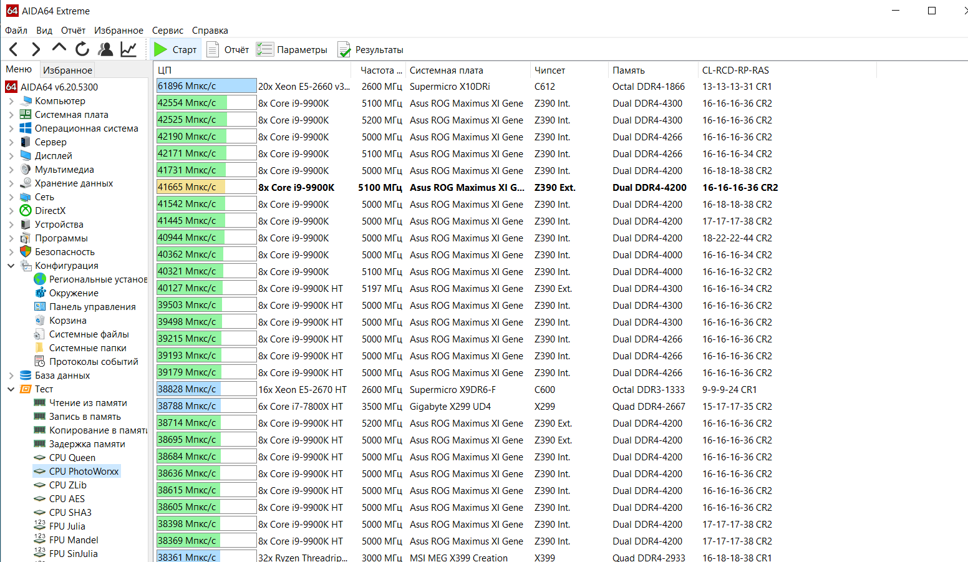This screenshot has width=968, height=562.
Task: Select the Региональные установки globe icon
Action: [40, 279]
